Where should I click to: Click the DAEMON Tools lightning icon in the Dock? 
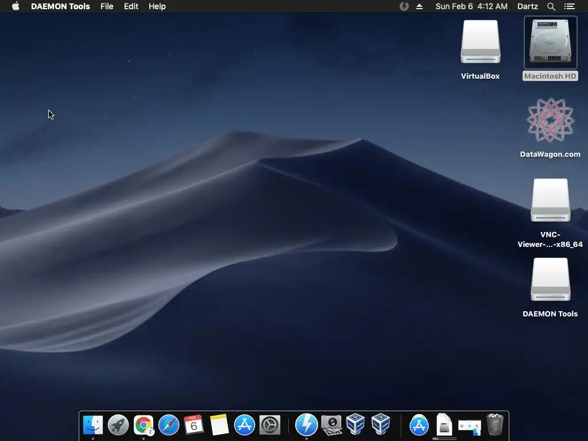point(307,425)
